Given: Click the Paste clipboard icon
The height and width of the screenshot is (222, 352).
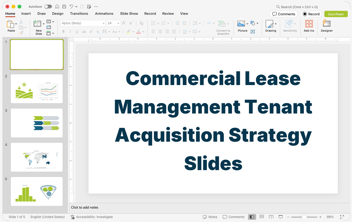Looking at the screenshot, I should (11, 24).
